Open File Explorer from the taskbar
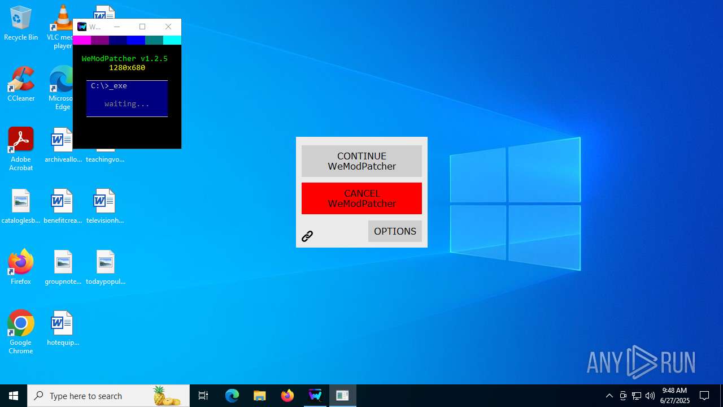This screenshot has height=407, width=723. pos(259,396)
